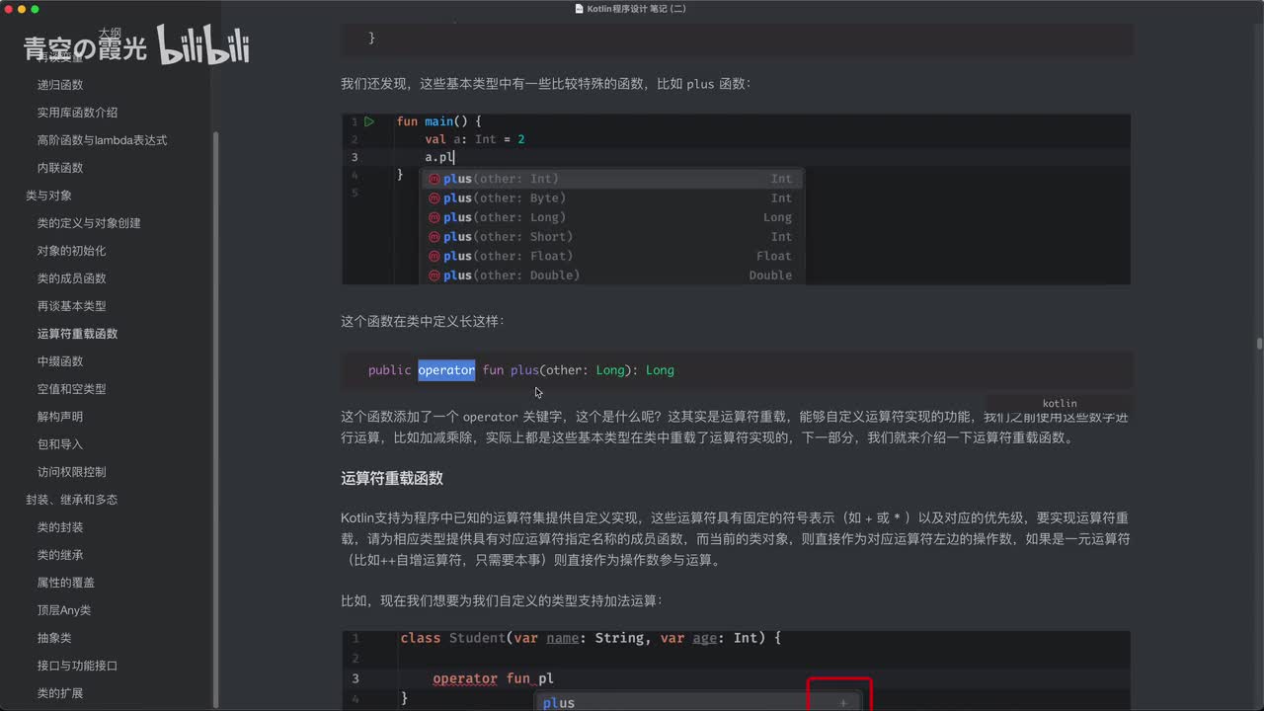Select the highlighted 运算符重载函数 entry
The width and height of the screenshot is (1264, 711).
tap(77, 334)
